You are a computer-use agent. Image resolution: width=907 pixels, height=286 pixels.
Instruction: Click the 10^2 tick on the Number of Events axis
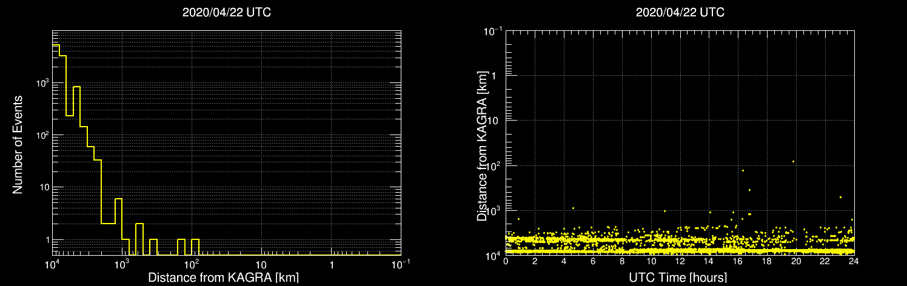42,135
